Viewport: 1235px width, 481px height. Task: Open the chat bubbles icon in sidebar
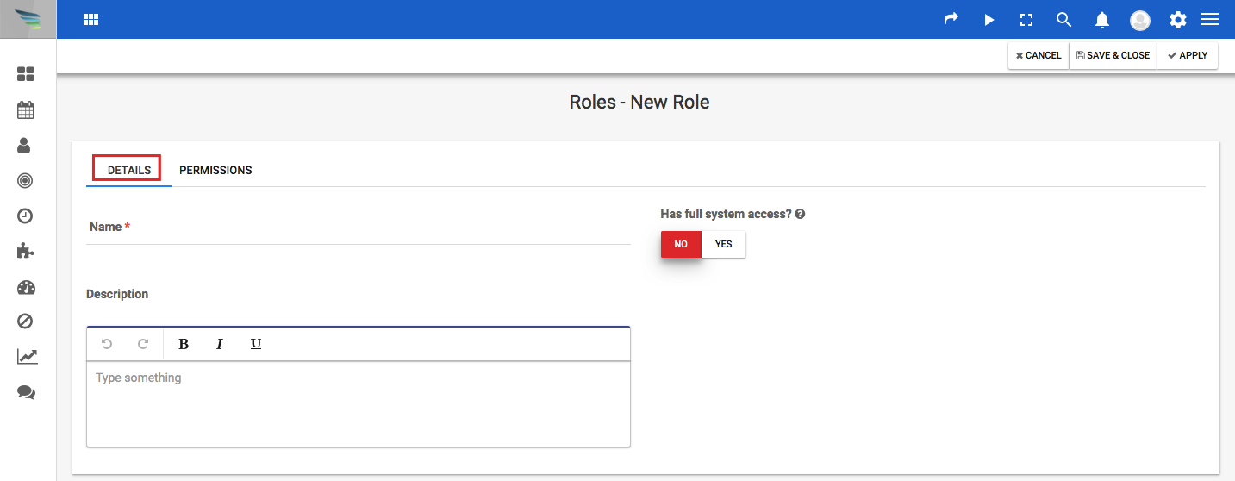pyautogui.click(x=27, y=392)
